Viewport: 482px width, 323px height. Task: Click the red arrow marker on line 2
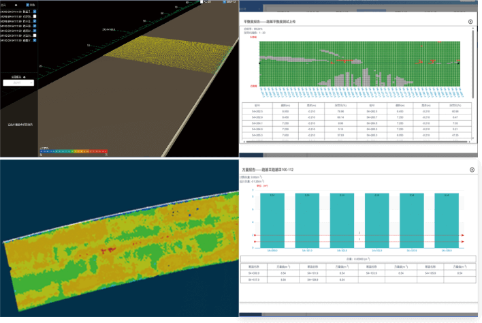pos(464,234)
